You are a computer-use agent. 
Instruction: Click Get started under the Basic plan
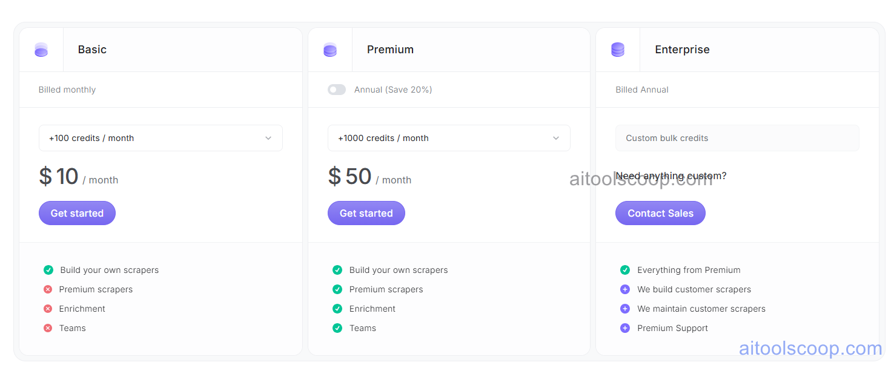(77, 213)
